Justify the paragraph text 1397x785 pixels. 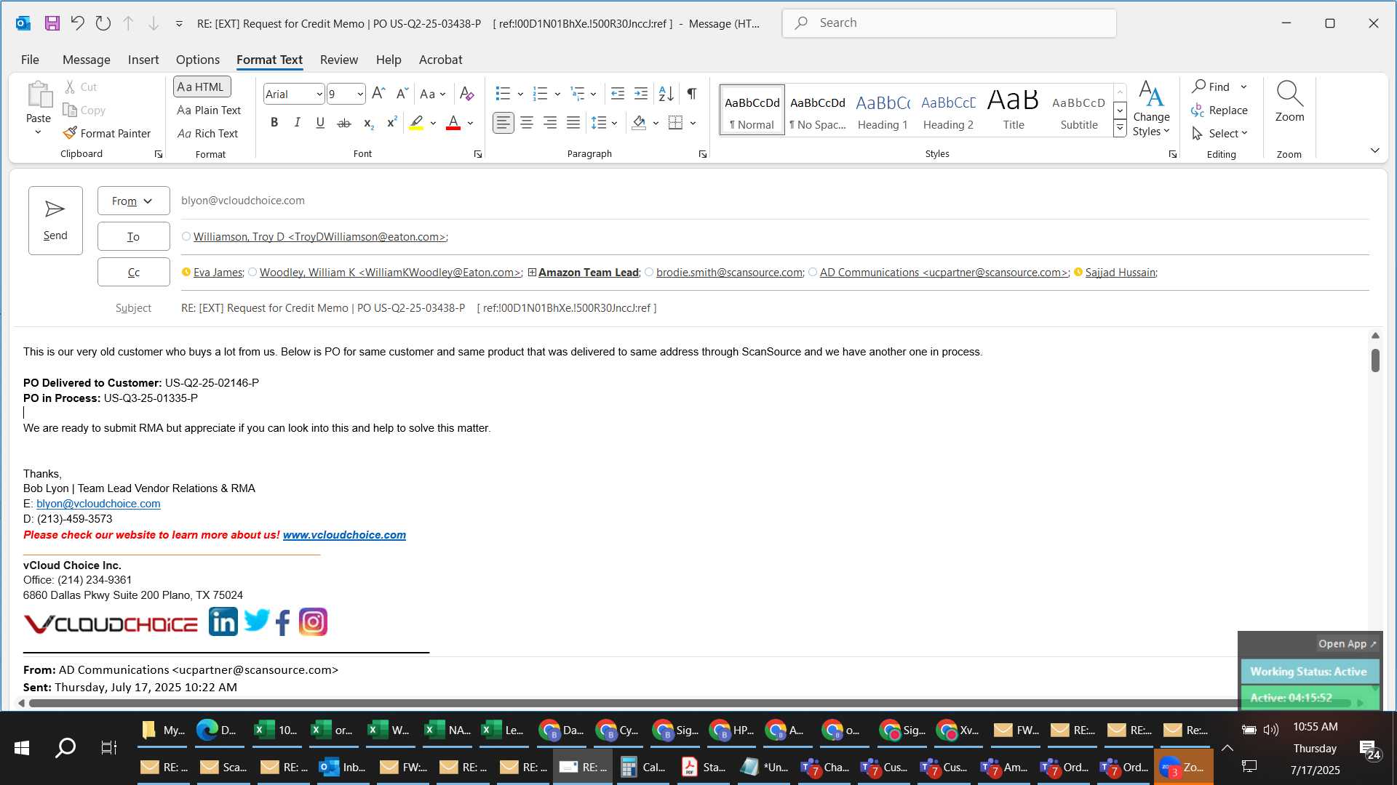[x=573, y=123]
